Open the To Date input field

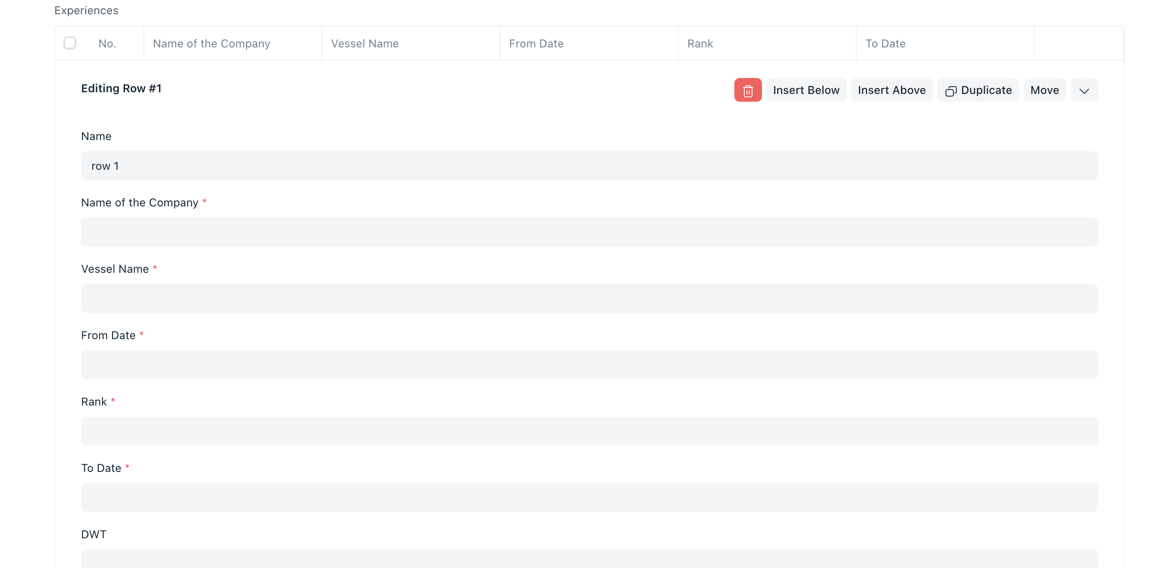(x=589, y=498)
